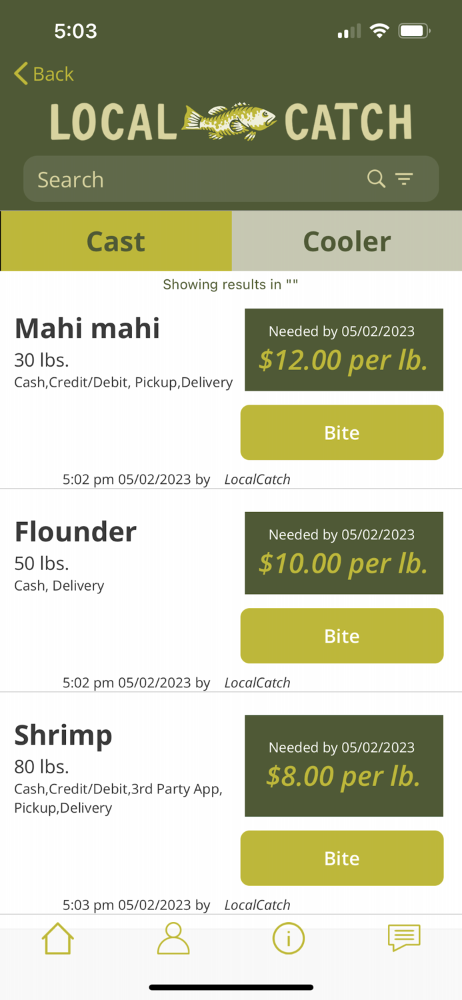Select the Cast tab

(x=115, y=241)
